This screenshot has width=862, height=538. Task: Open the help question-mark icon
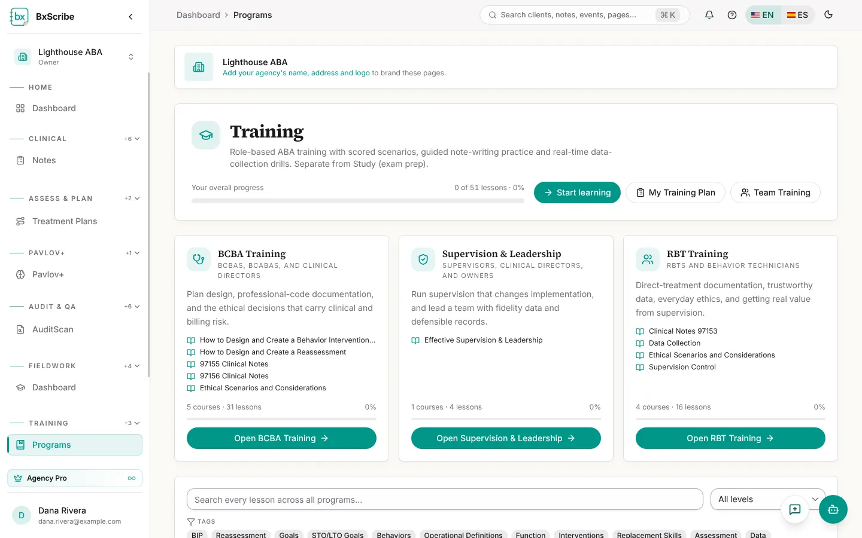click(732, 15)
